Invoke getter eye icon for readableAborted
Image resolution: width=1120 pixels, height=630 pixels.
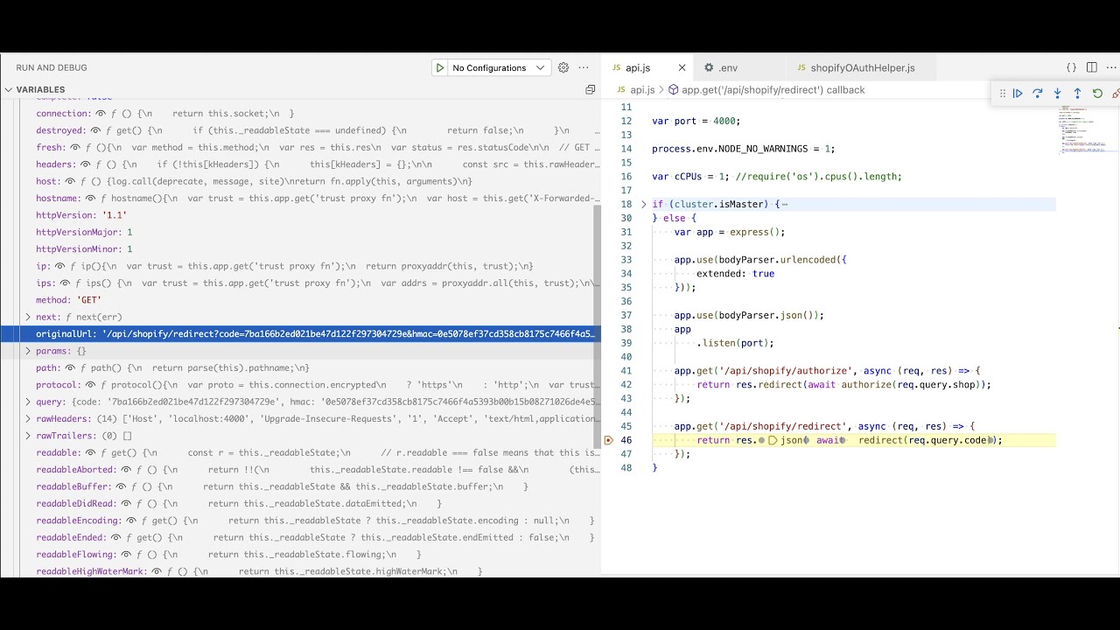pos(127,470)
